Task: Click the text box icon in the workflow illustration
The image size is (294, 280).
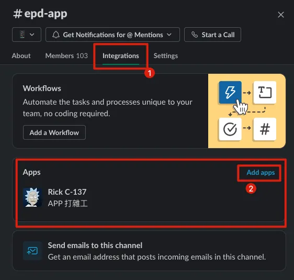Action: click(x=265, y=92)
